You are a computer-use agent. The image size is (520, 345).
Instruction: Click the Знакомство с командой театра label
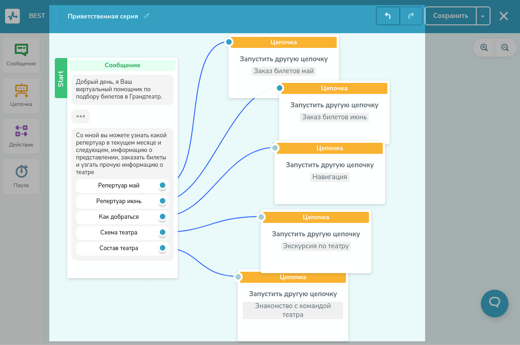coord(293,310)
